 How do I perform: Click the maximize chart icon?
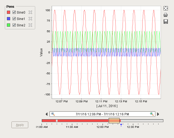tap(165, 8)
